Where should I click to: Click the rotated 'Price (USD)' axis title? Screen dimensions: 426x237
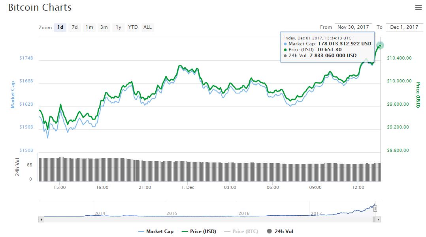tap(418, 95)
